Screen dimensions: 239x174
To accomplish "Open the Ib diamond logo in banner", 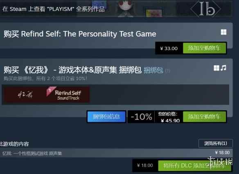I will coord(205,9).
